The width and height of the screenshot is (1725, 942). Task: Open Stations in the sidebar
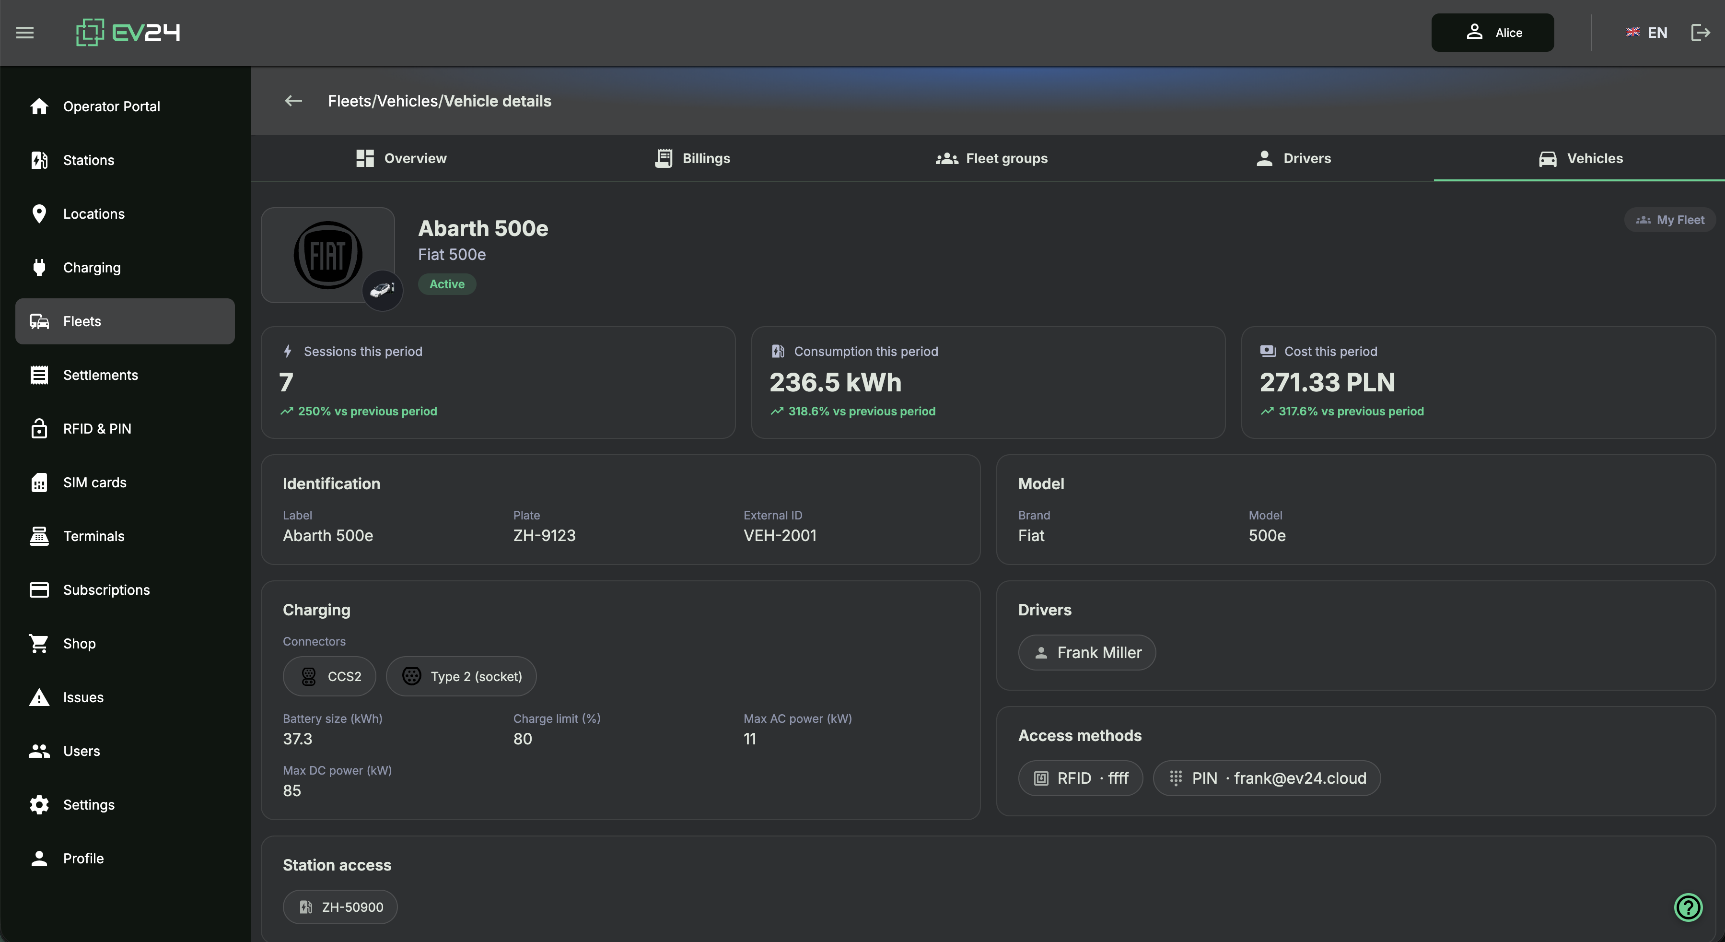[125, 160]
